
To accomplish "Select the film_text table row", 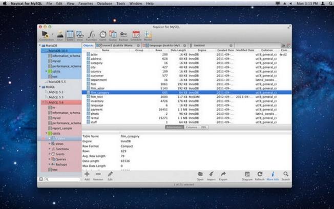I will pos(186,97).
